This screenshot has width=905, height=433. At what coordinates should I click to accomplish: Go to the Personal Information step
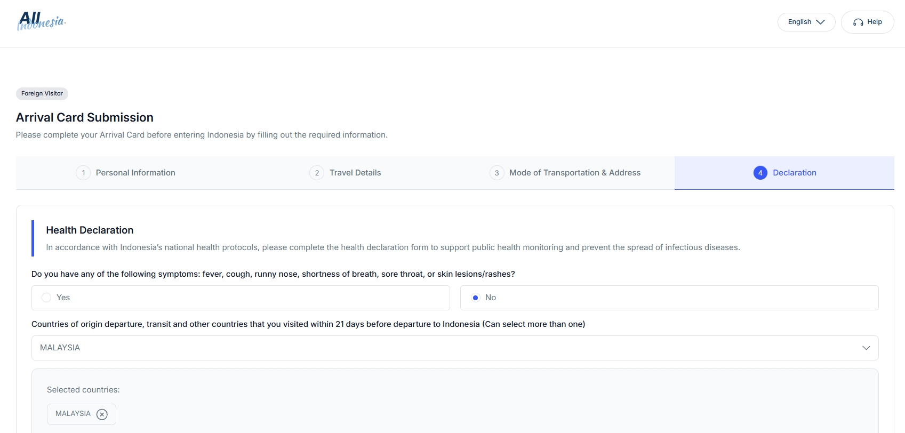126,173
